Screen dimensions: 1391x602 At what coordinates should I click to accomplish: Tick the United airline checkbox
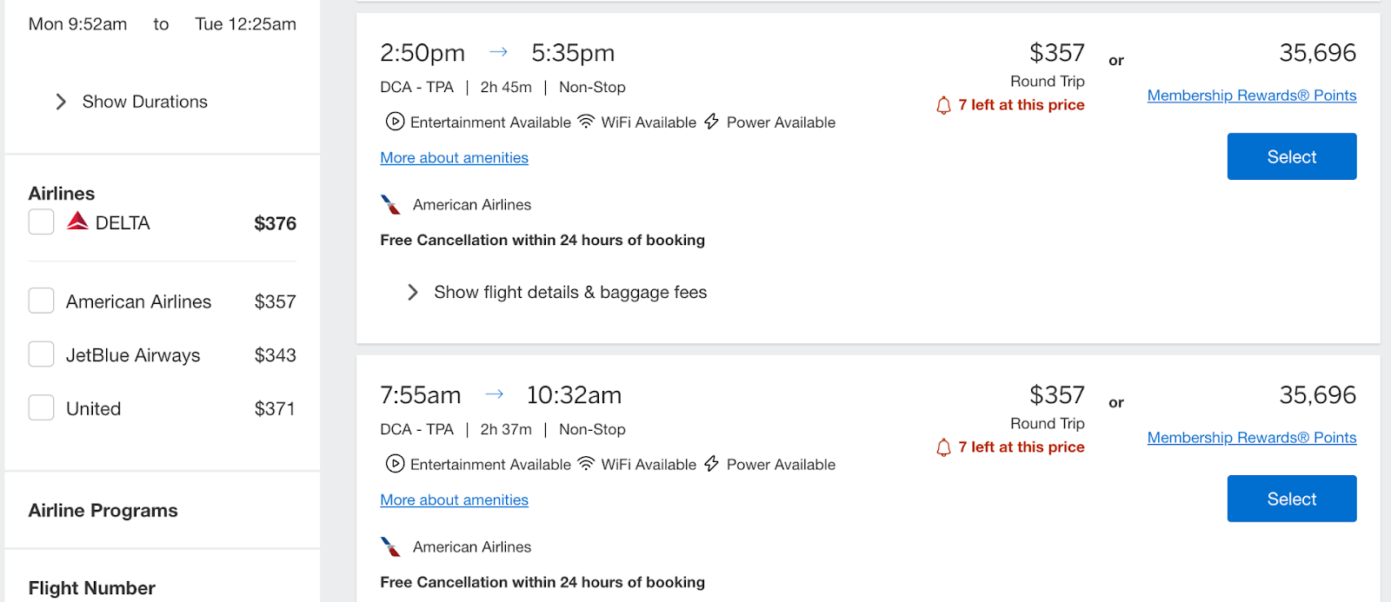point(41,408)
